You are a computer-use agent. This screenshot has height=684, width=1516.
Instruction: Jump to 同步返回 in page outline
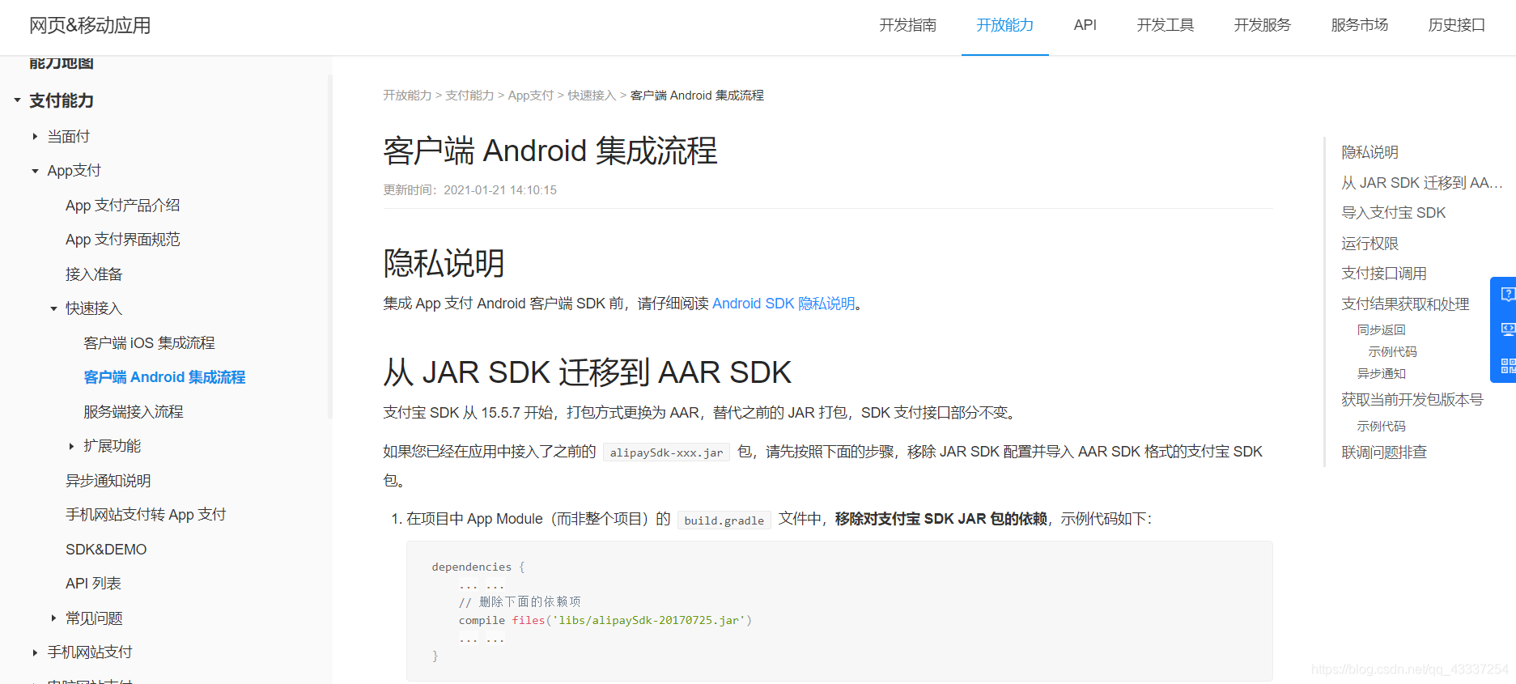tap(1381, 330)
